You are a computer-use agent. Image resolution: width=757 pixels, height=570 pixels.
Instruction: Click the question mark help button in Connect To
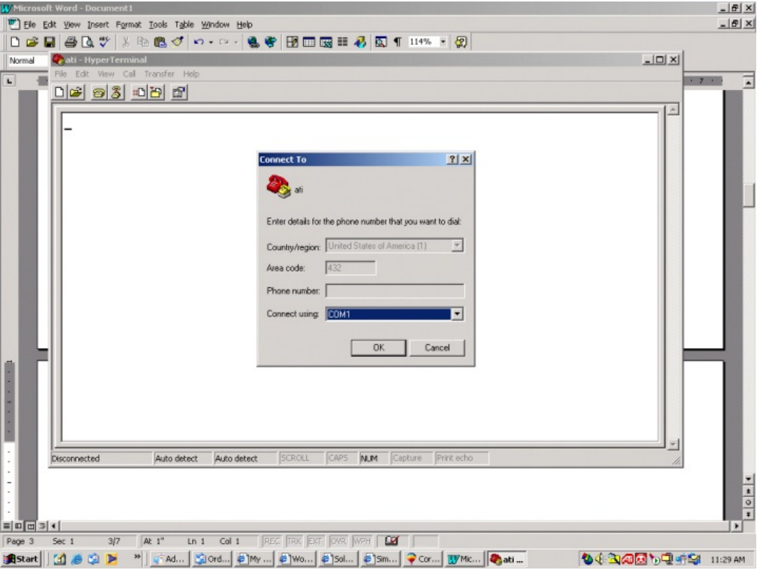tap(452, 159)
